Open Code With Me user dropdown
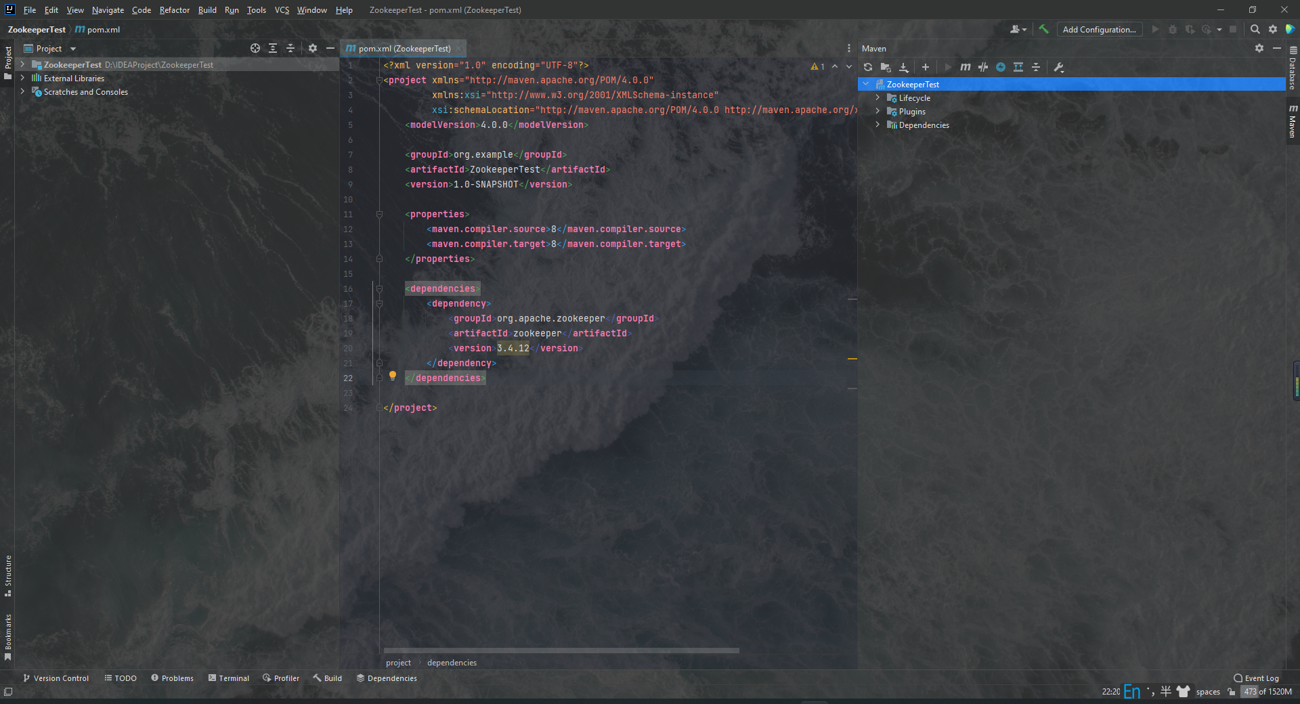This screenshot has width=1300, height=704. coord(1018,29)
